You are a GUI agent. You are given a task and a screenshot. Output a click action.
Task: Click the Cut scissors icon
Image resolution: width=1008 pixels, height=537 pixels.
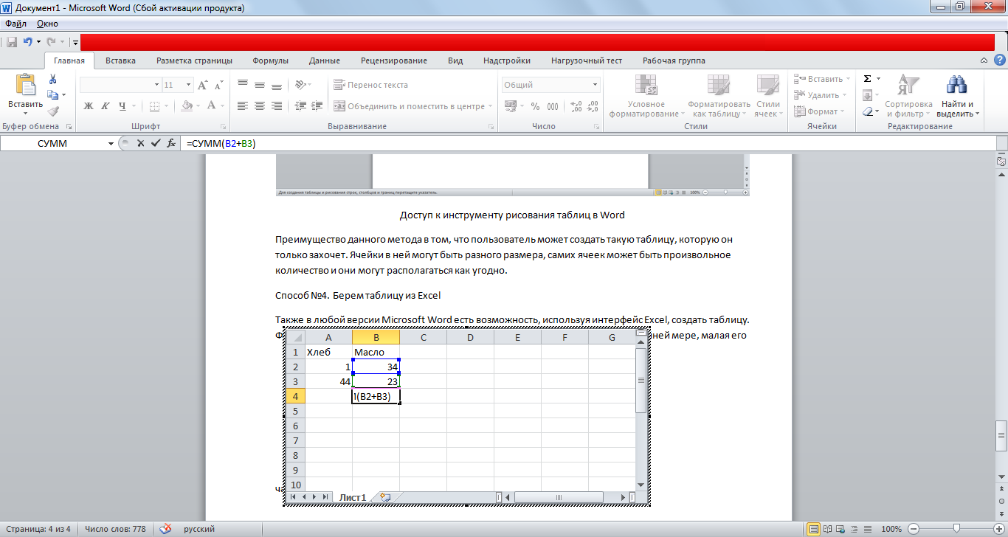point(53,79)
